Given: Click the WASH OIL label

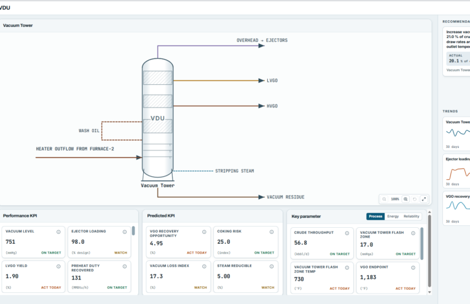Looking at the screenshot, I should pos(88,131).
